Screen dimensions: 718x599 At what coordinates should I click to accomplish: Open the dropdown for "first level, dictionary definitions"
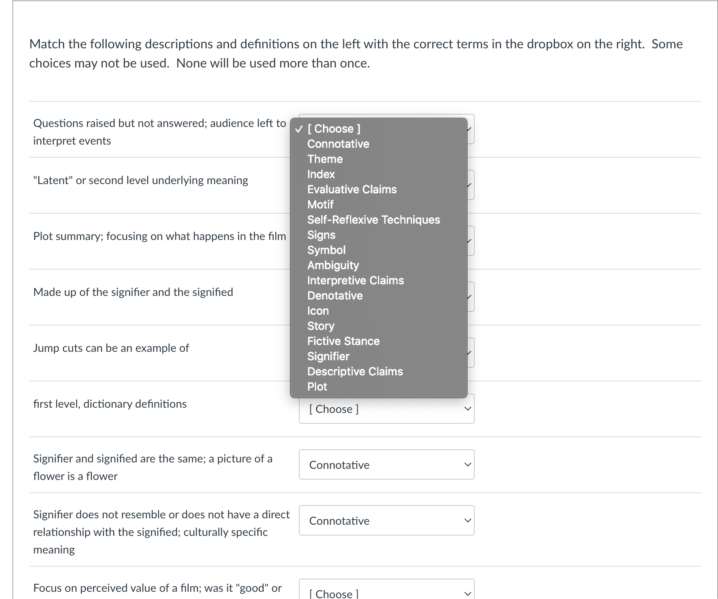coord(386,408)
